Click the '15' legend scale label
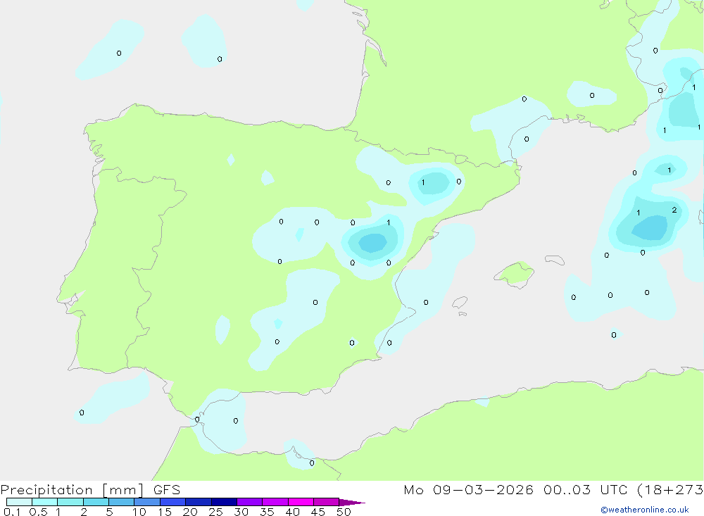The height and width of the screenshot is (516, 704). [165, 512]
